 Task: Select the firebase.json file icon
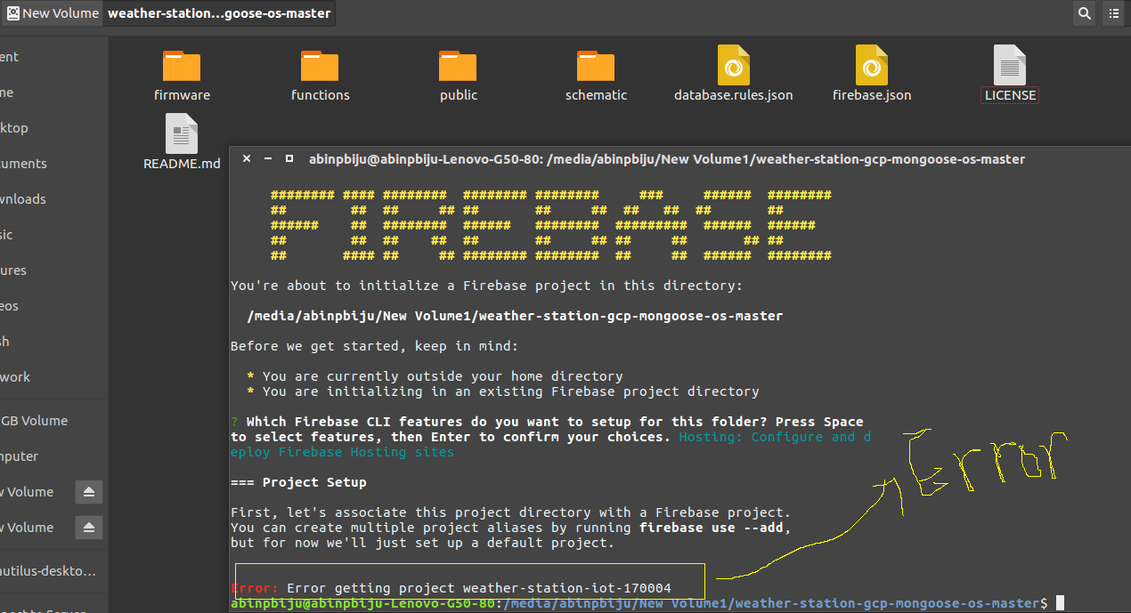872,65
